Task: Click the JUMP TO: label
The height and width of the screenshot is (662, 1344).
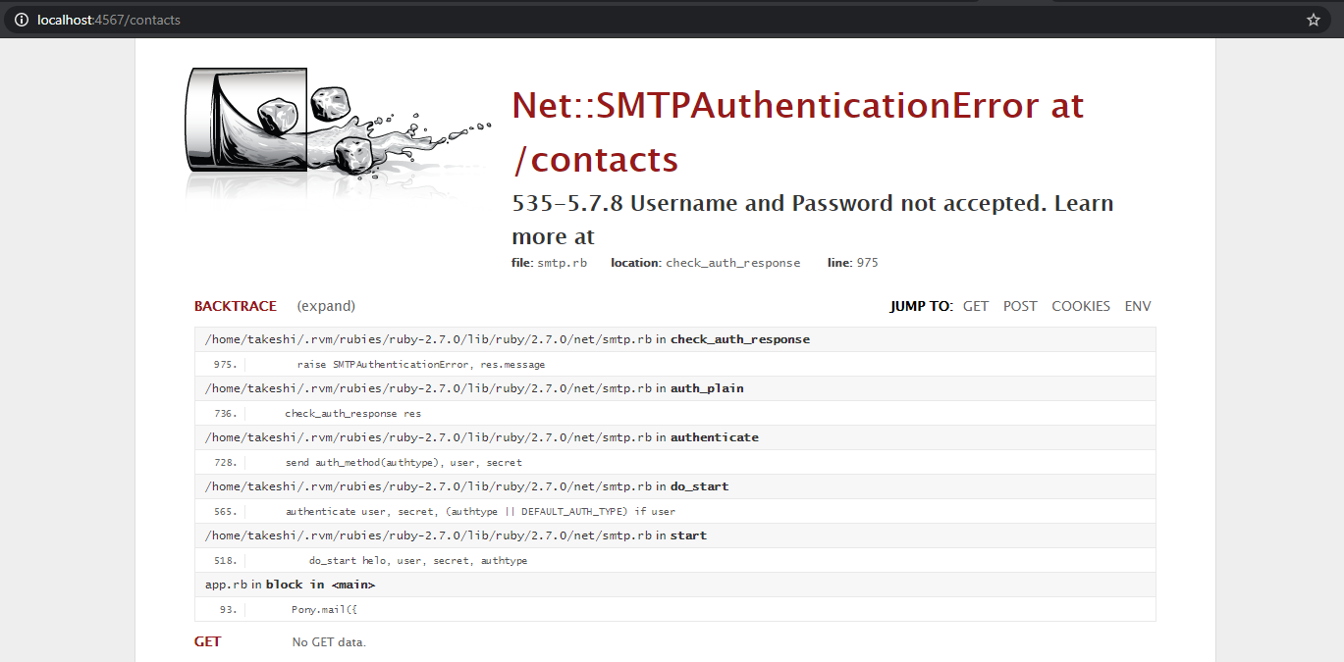Action: [921, 306]
